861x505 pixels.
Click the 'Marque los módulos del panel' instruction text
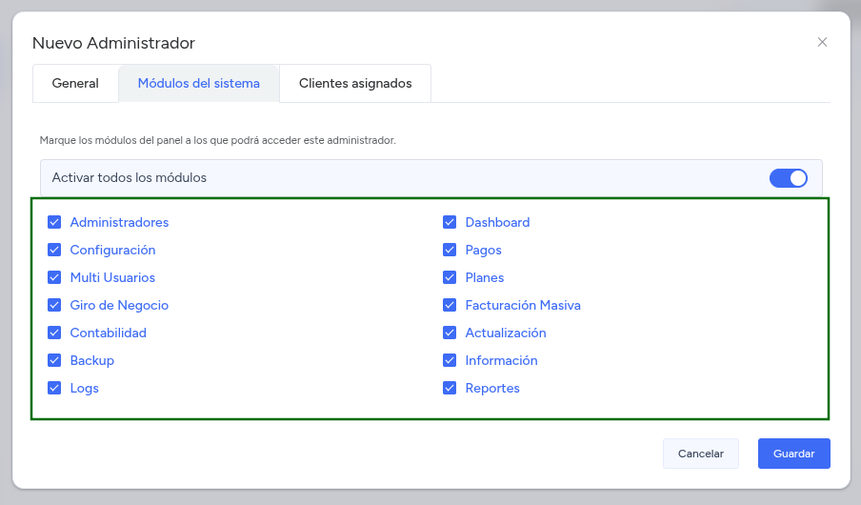[217, 141]
